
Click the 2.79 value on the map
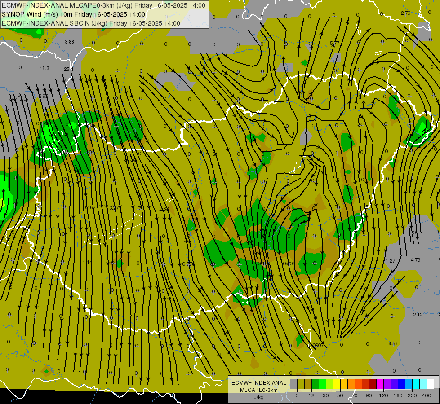coord(405,13)
